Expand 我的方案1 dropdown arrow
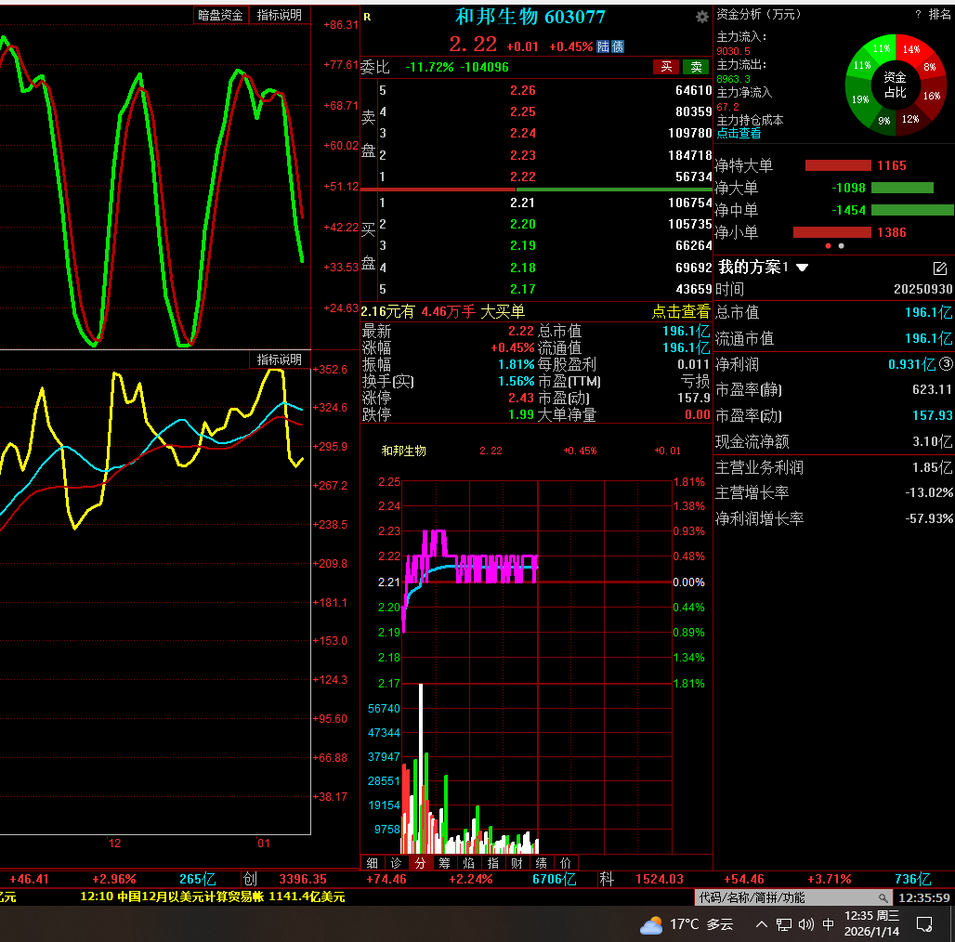Image resolution: width=955 pixels, height=942 pixels. point(802,268)
